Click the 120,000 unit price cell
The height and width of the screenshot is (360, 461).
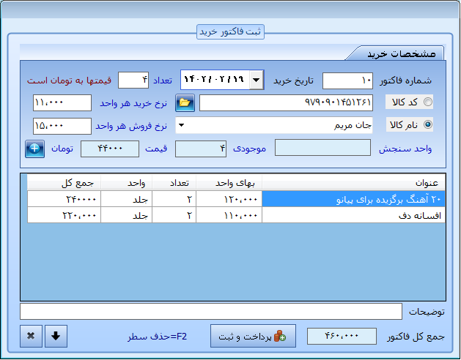pos(229,199)
